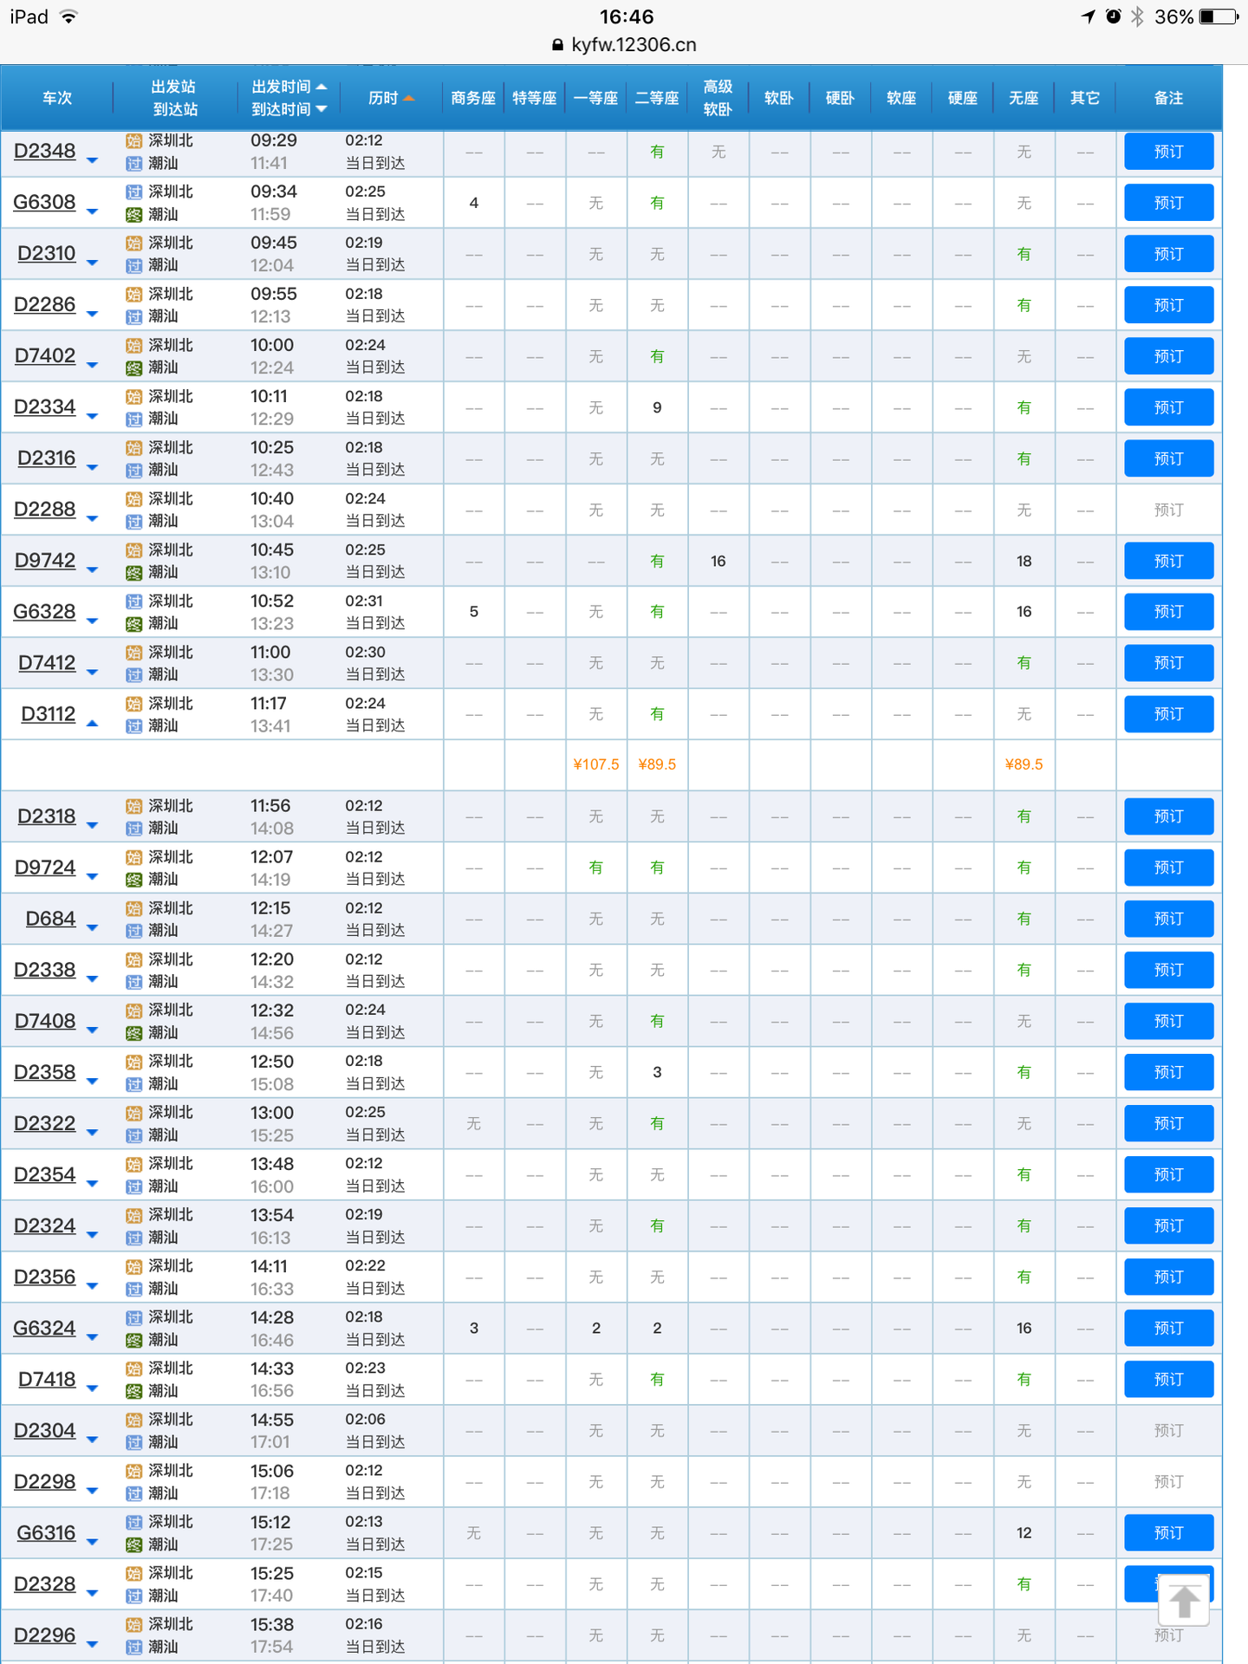Tap D9742 deluxe soft sleeper count 16
The height and width of the screenshot is (1664, 1248).
[718, 562]
